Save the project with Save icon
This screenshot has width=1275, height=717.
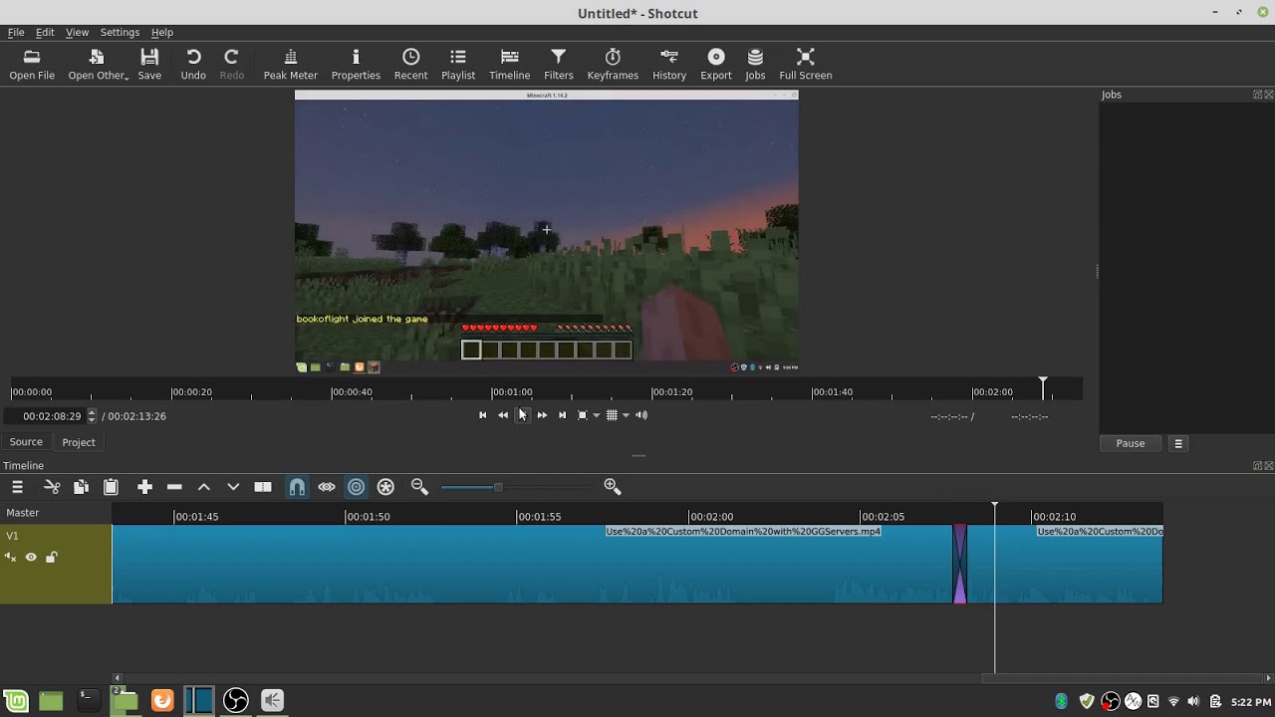pyautogui.click(x=149, y=64)
